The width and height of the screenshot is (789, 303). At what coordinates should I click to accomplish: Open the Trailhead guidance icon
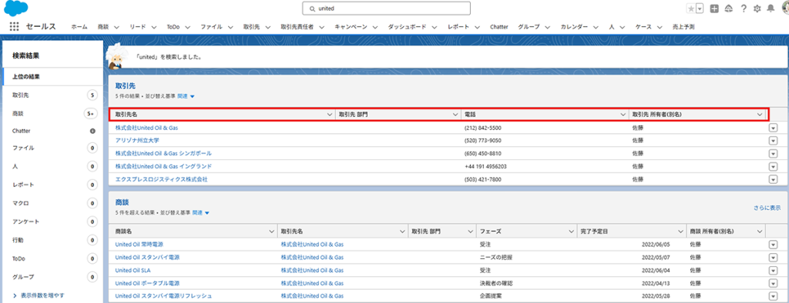(x=728, y=9)
